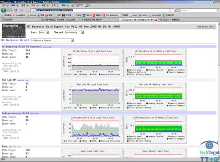
Task: Bookmark this page with the star icon
Action: [x=170, y=10]
